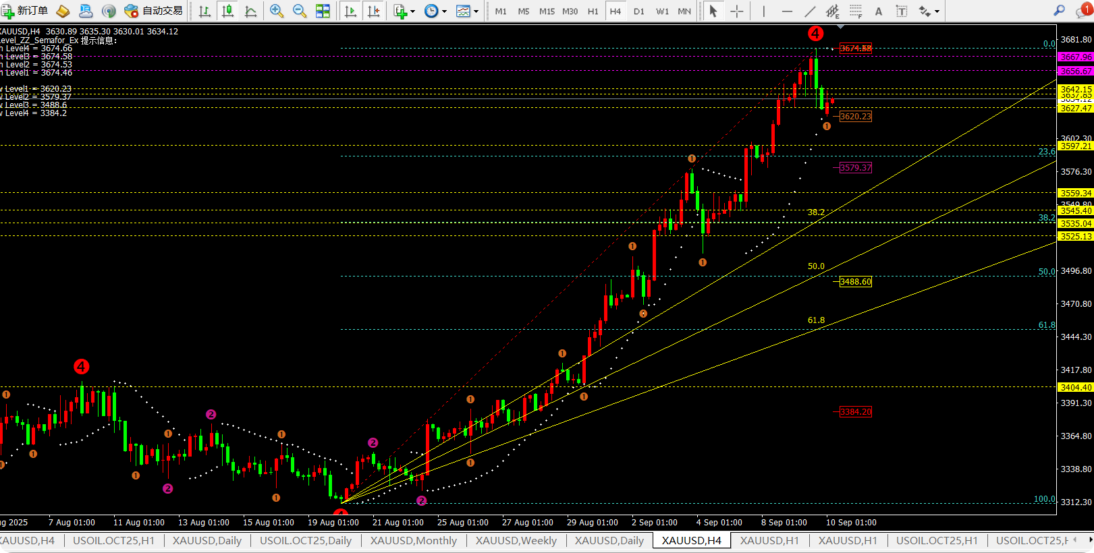The image size is (1094, 553).
Task: Click the yellow MetaEditor book icon
Action: (x=63, y=11)
